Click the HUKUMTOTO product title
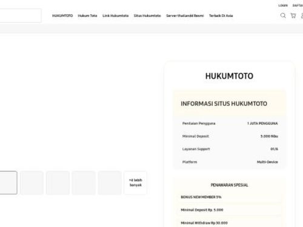Screen dimensions: 303x227 229,76
